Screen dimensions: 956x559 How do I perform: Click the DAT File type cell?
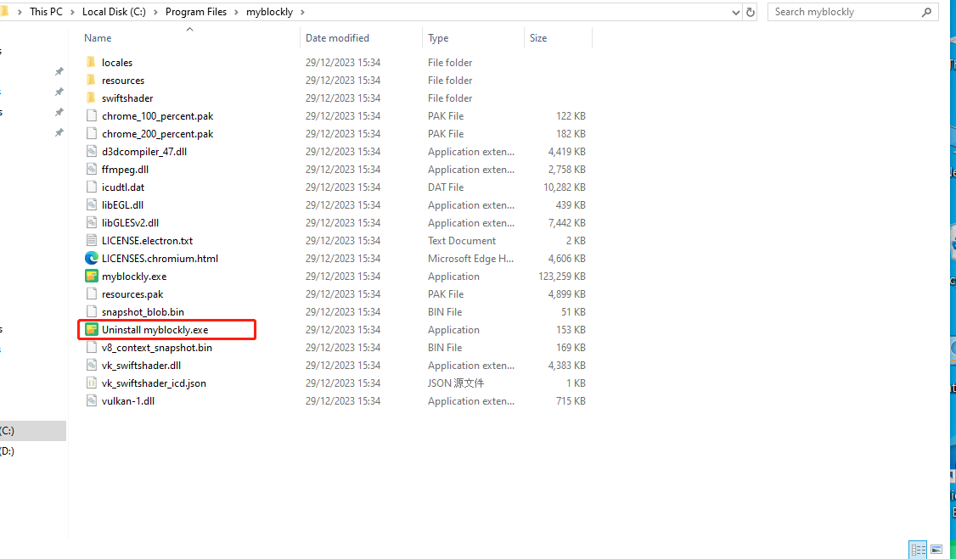pos(446,187)
